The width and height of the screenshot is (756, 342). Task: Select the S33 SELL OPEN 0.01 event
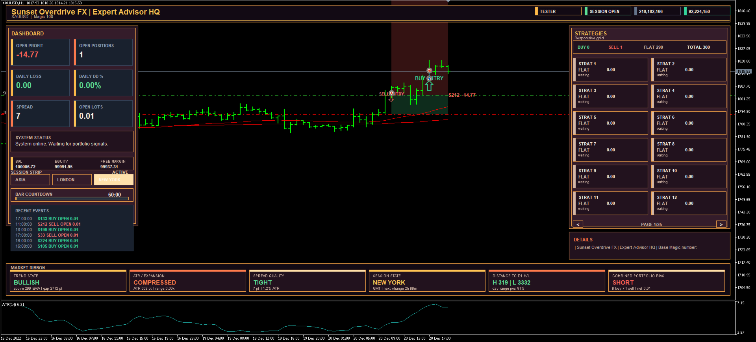58,235
